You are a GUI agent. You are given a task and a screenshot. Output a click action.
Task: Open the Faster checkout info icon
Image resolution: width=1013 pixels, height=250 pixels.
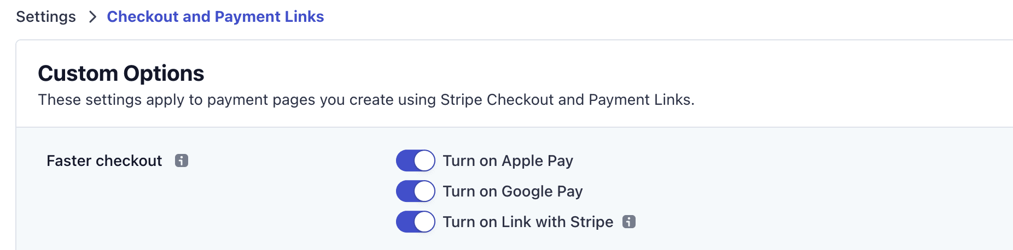182,160
